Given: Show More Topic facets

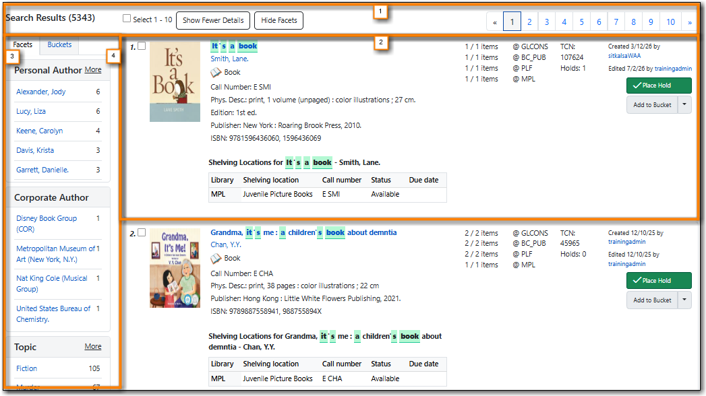Looking at the screenshot, I should (x=93, y=347).
